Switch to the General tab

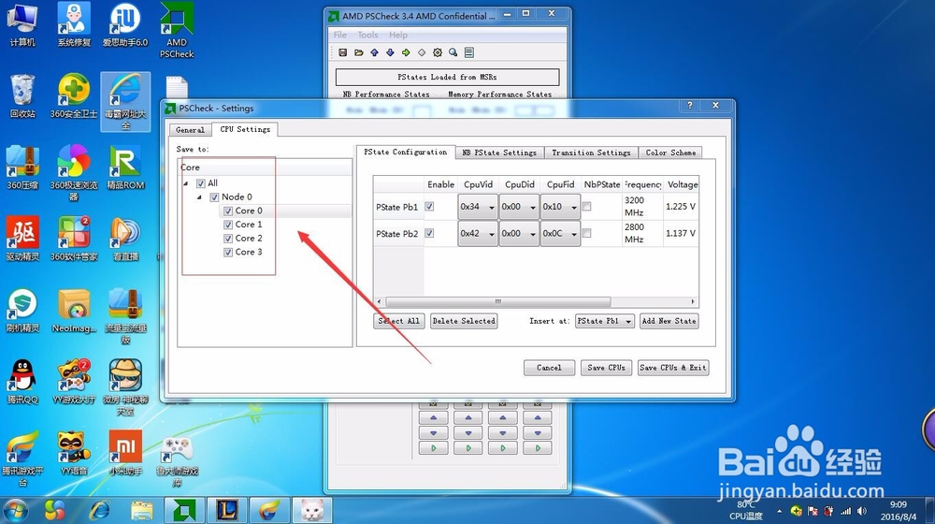point(190,129)
